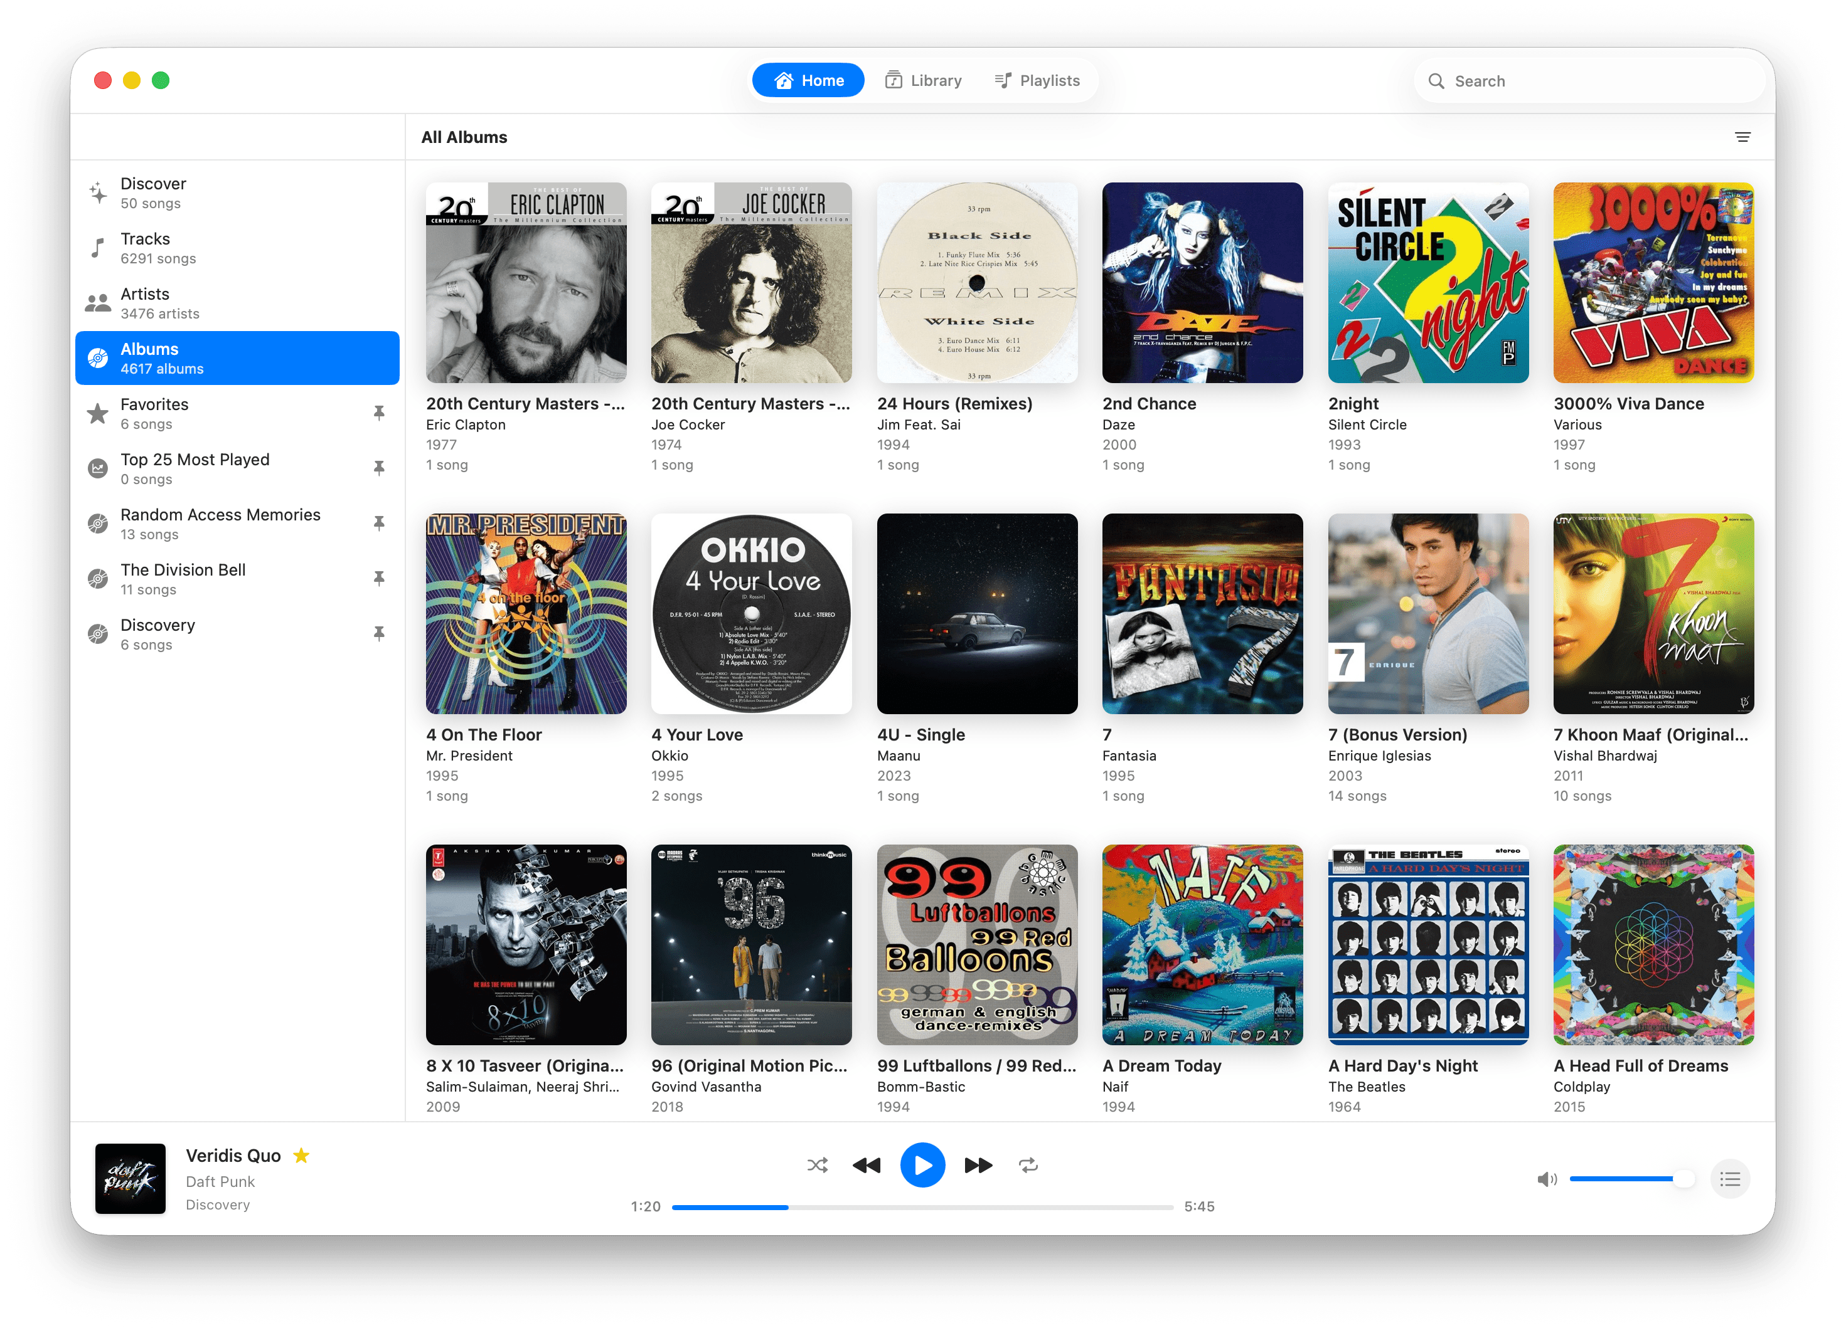Click Daft Punk artist name in player
The width and height of the screenshot is (1846, 1328).
(x=220, y=1182)
